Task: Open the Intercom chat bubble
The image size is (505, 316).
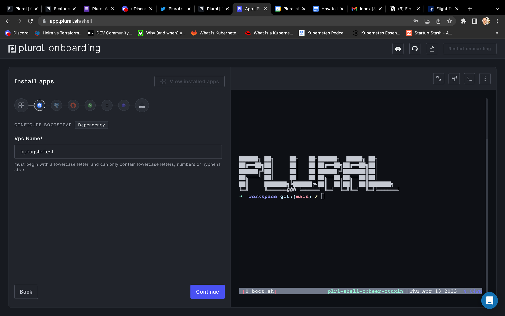Action: [x=489, y=300]
